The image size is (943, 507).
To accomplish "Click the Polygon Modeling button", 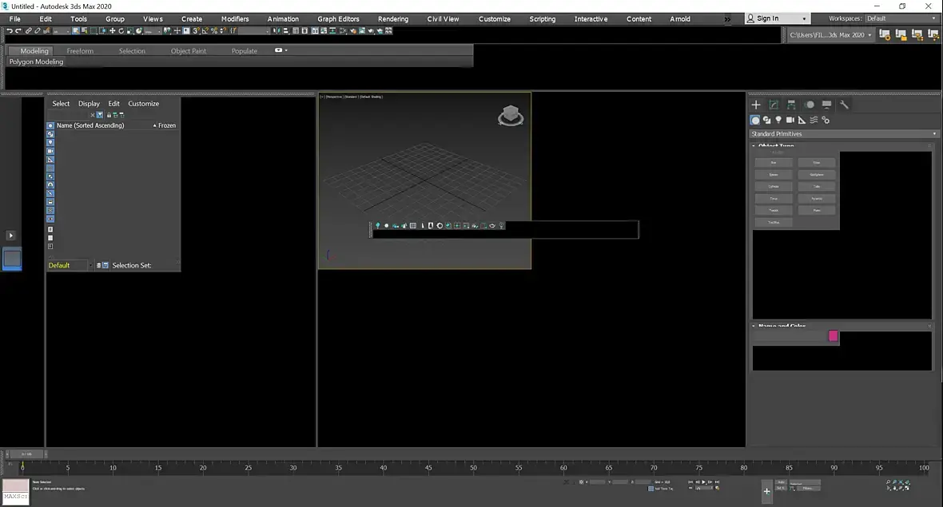I will [36, 61].
